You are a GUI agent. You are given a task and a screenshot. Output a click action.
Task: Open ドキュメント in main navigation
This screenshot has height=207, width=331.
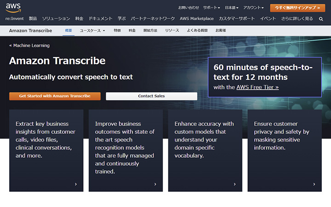point(101,18)
